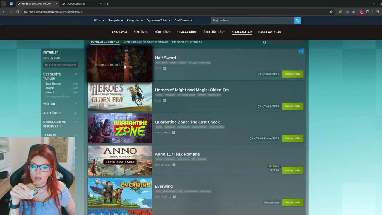The width and height of the screenshot is (382, 215).
Task: Click the blue store search magnifier button
Action: point(297,20)
